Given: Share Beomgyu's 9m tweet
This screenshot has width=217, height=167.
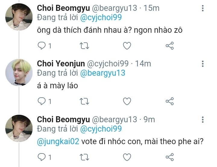Looking at the screenshot, I should click(170, 157).
